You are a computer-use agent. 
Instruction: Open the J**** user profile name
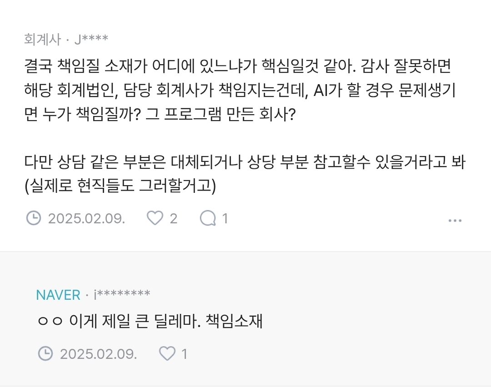(91, 39)
